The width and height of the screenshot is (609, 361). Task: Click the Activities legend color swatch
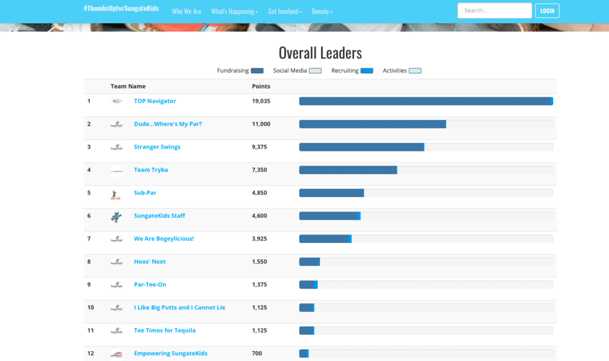click(x=415, y=71)
